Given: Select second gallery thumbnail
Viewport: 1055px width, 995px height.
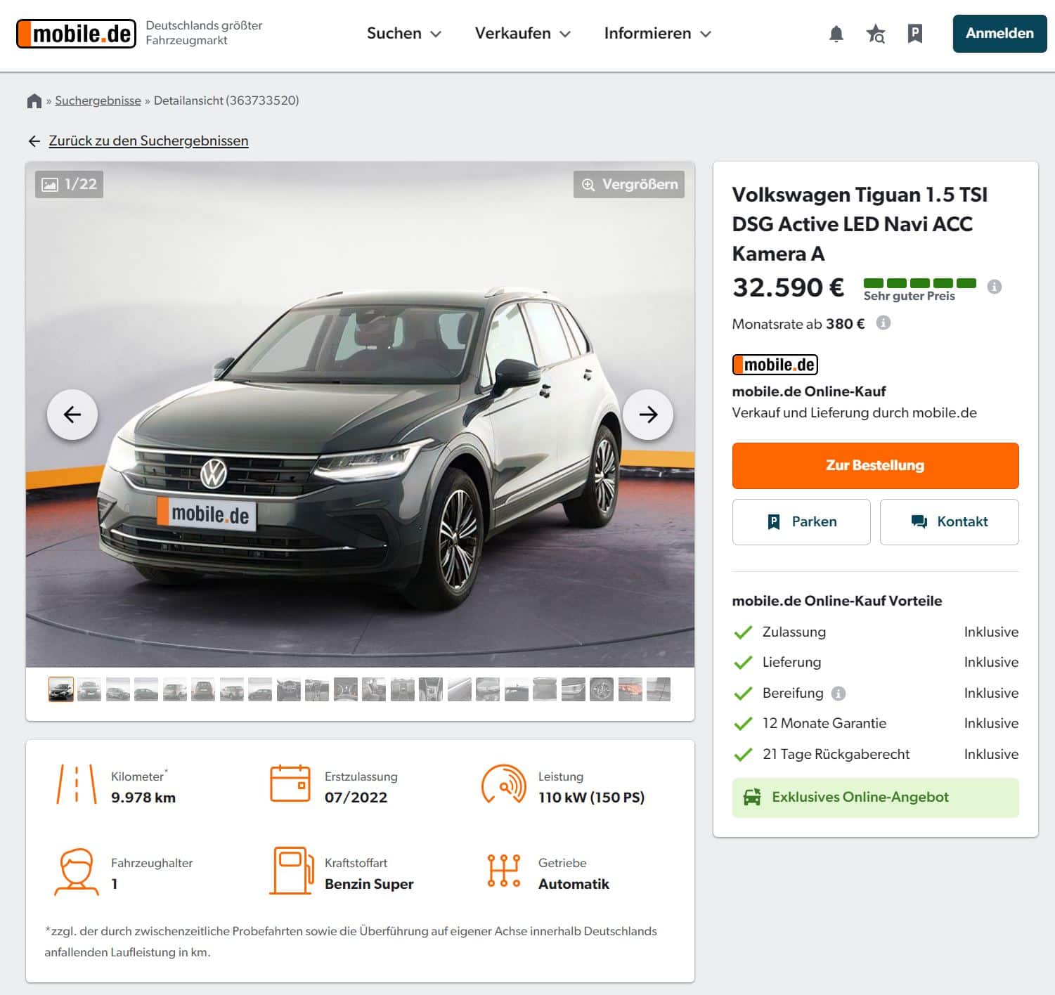Looking at the screenshot, I should point(89,689).
